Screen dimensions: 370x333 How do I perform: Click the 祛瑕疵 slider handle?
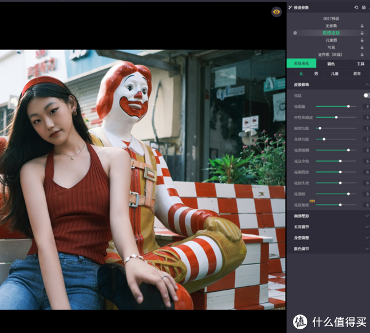point(348,107)
